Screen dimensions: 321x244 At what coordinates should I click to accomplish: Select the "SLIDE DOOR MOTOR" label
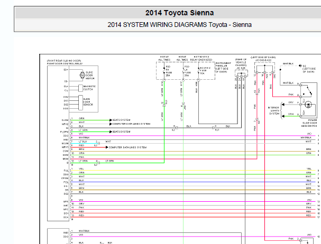pos(90,76)
